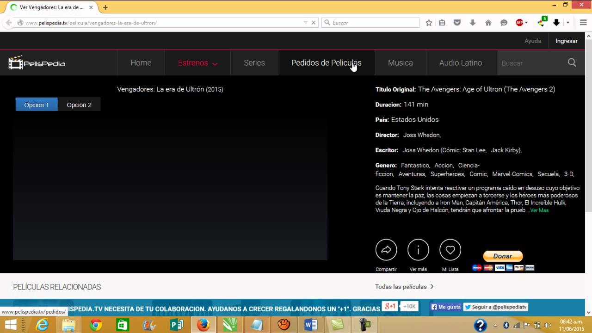Open the Series menu item

[x=254, y=62]
